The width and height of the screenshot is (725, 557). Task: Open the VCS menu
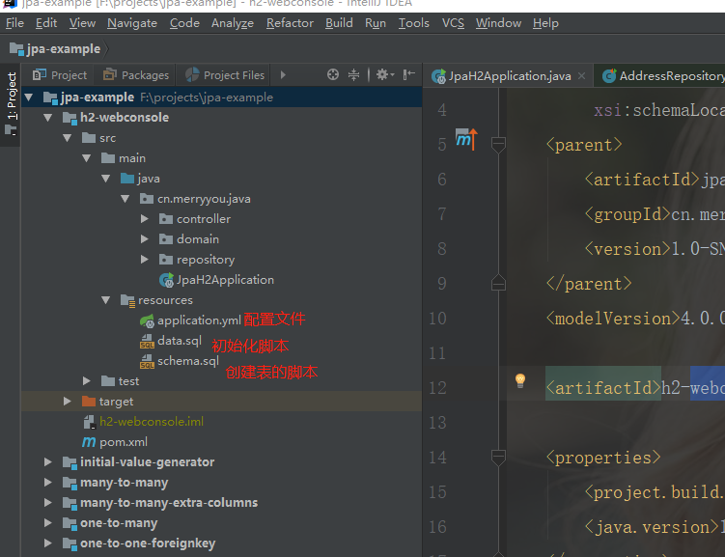click(x=453, y=23)
